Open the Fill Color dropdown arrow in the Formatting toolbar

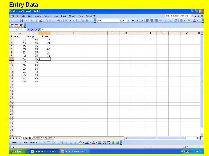(x=191, y=21)
